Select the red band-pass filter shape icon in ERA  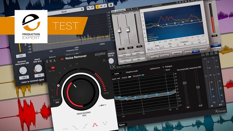pyautogui.click(x=95, y=125)
